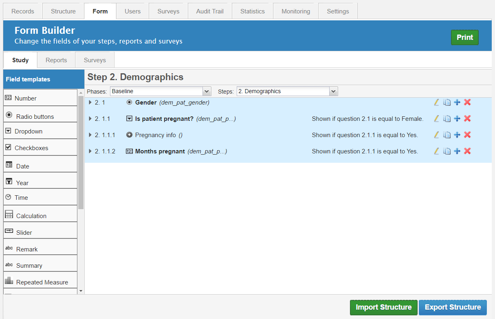Expand the 2.1 Gender row triangle
Image resolution: width=495 pixels, height=319 pixels.
(90, 103)
